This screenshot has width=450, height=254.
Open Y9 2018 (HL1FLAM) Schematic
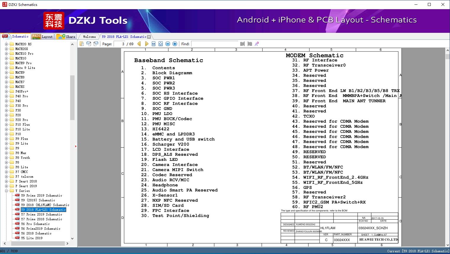pos(45,205)
